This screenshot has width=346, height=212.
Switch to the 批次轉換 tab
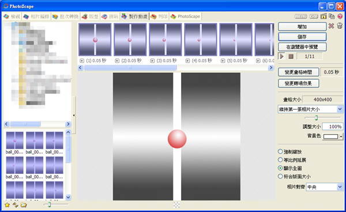tap(66, 16)
